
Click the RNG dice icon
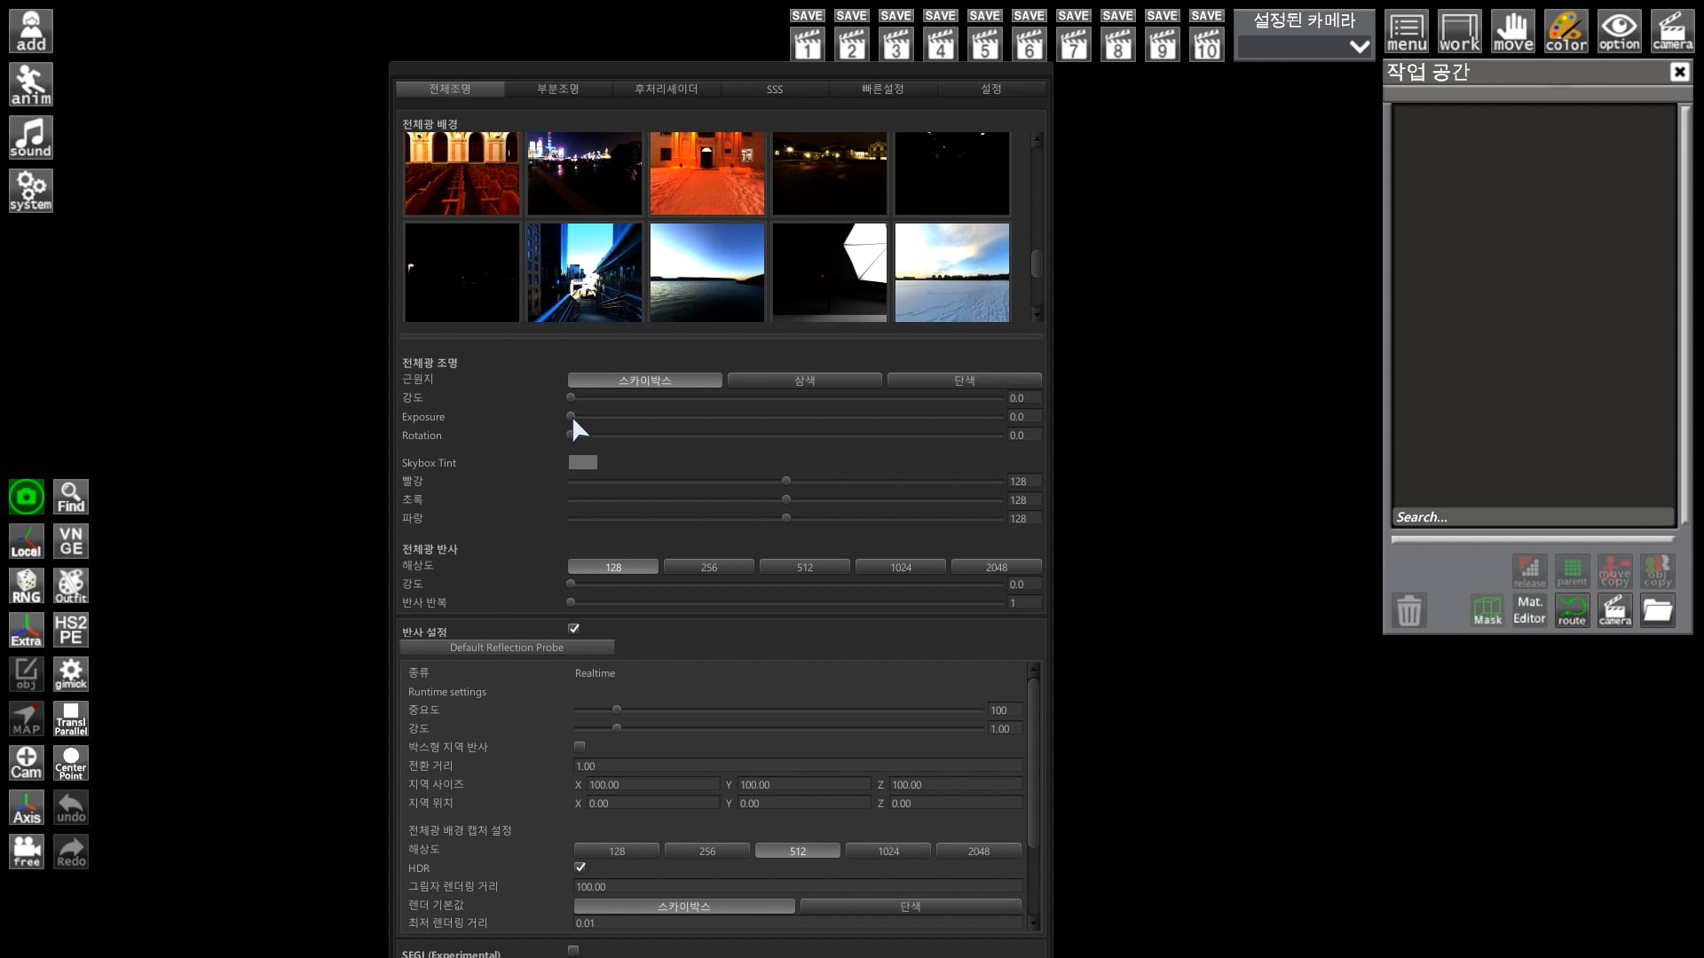27,585
